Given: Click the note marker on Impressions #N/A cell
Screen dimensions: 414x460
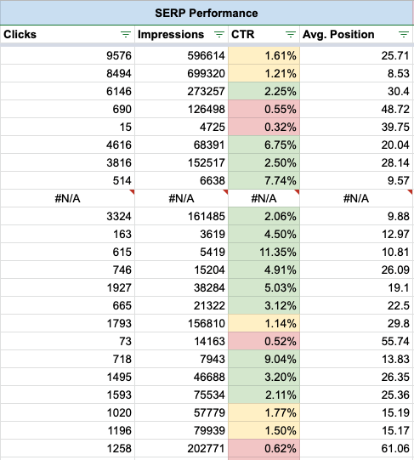Looking at the screenshot, I should [x=225, y=191].
